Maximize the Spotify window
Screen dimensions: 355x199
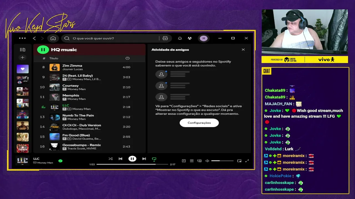tap(233, 38)
